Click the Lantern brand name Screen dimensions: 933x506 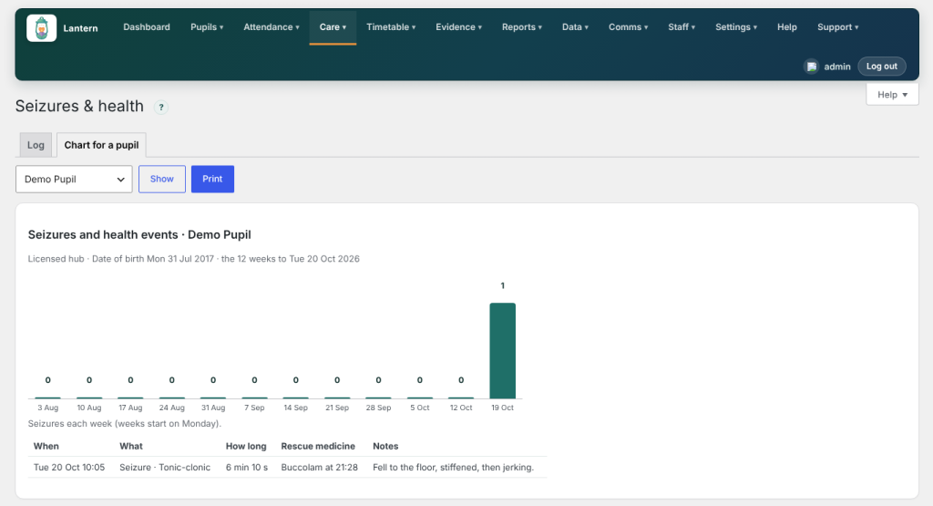80,28
